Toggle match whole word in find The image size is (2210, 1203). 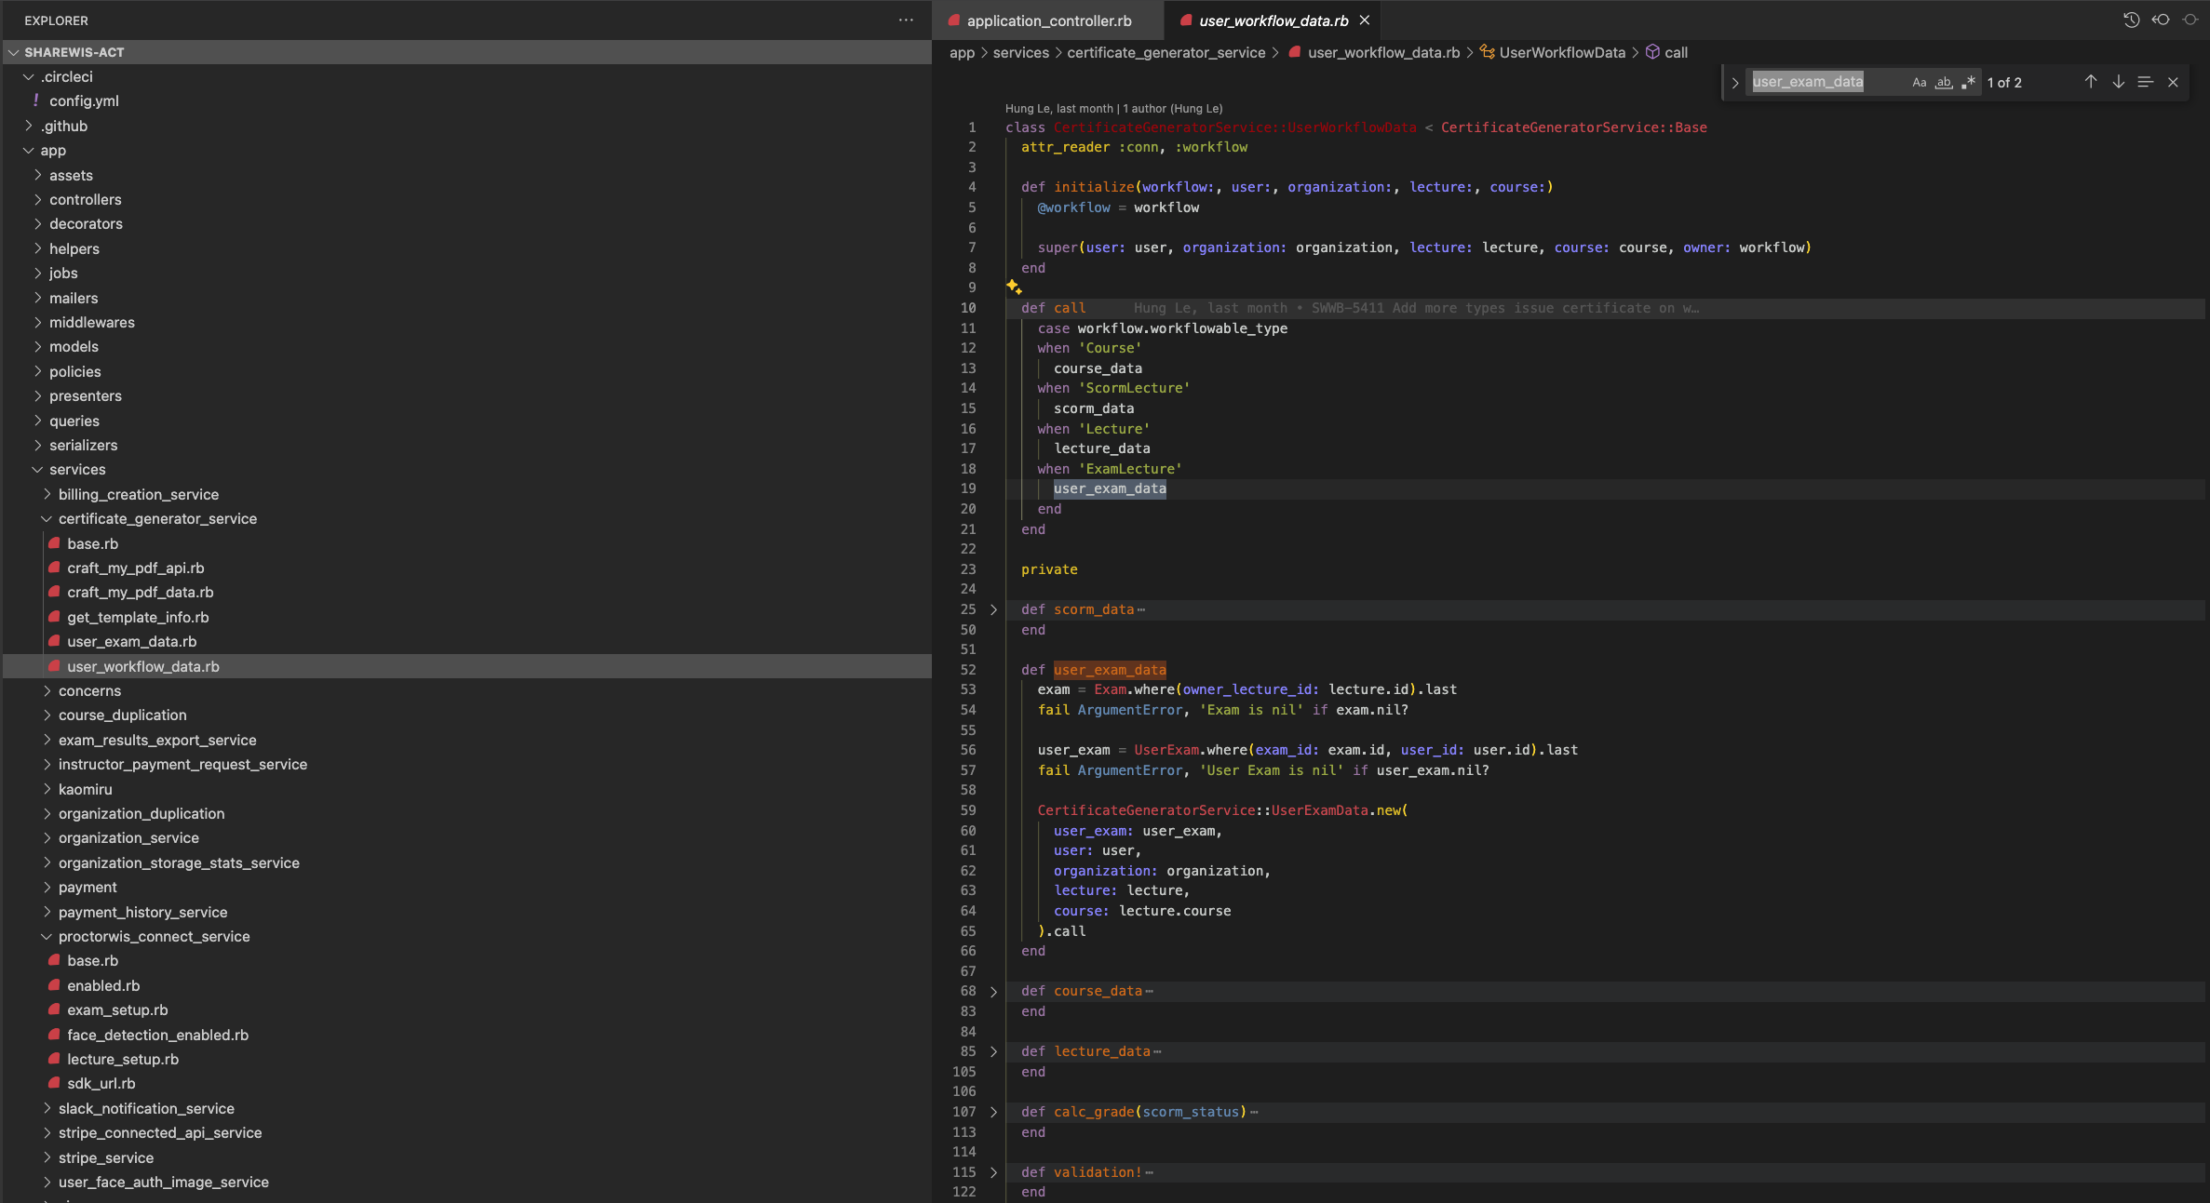(1944, 82)
